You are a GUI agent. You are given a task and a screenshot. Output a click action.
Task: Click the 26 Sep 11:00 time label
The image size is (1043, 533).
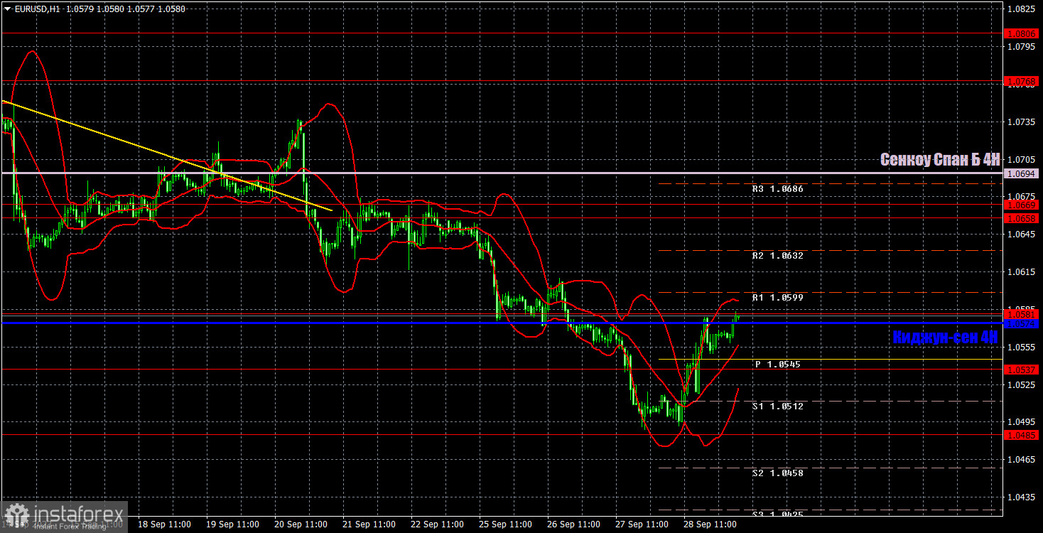point(573,524)
